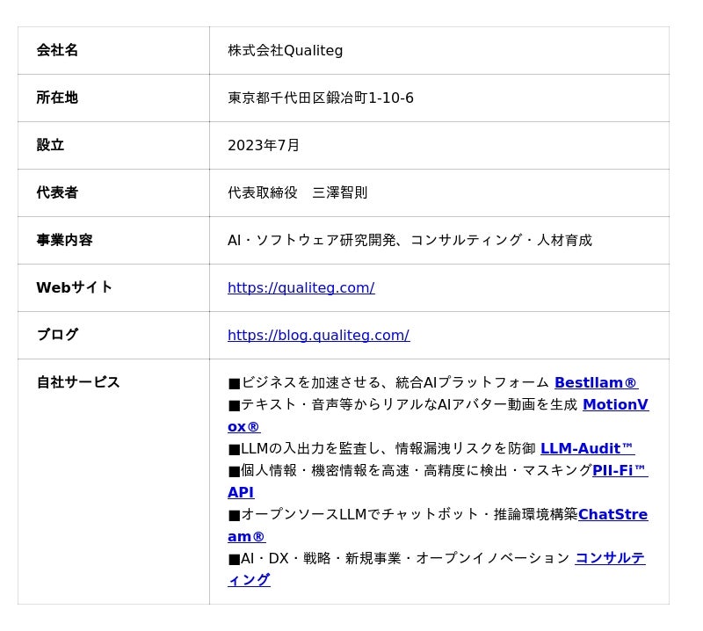Click the AI・DX・戦略・新規事業 description text
This screenshot has width=703, height=631.
[x=399, y=558]
